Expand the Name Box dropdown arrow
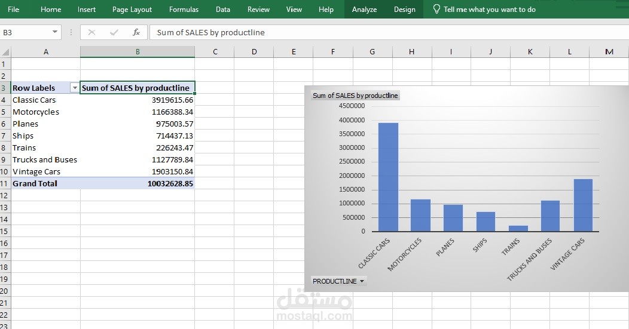This screenshot has height=329, width=629. coord(54,32)
